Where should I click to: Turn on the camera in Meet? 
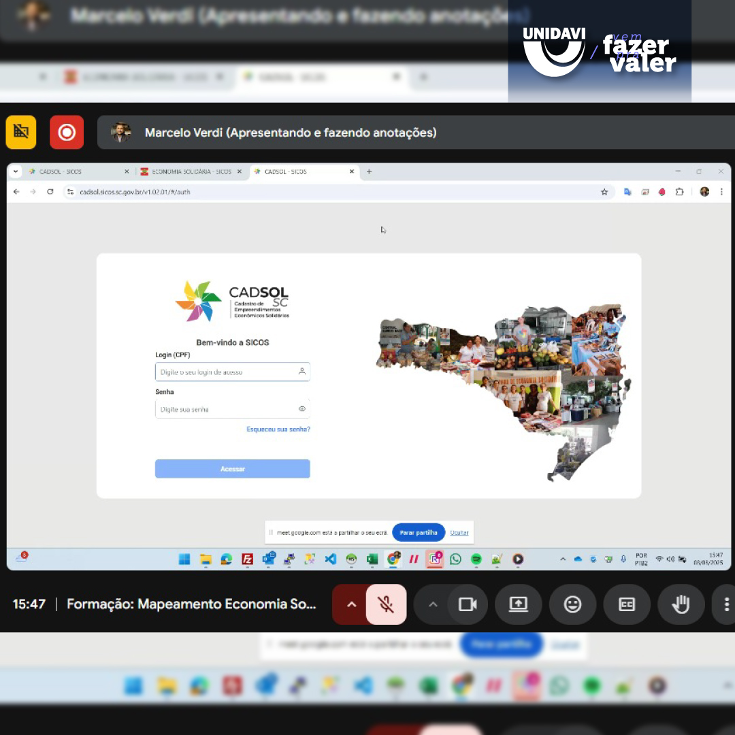point(468,604)
